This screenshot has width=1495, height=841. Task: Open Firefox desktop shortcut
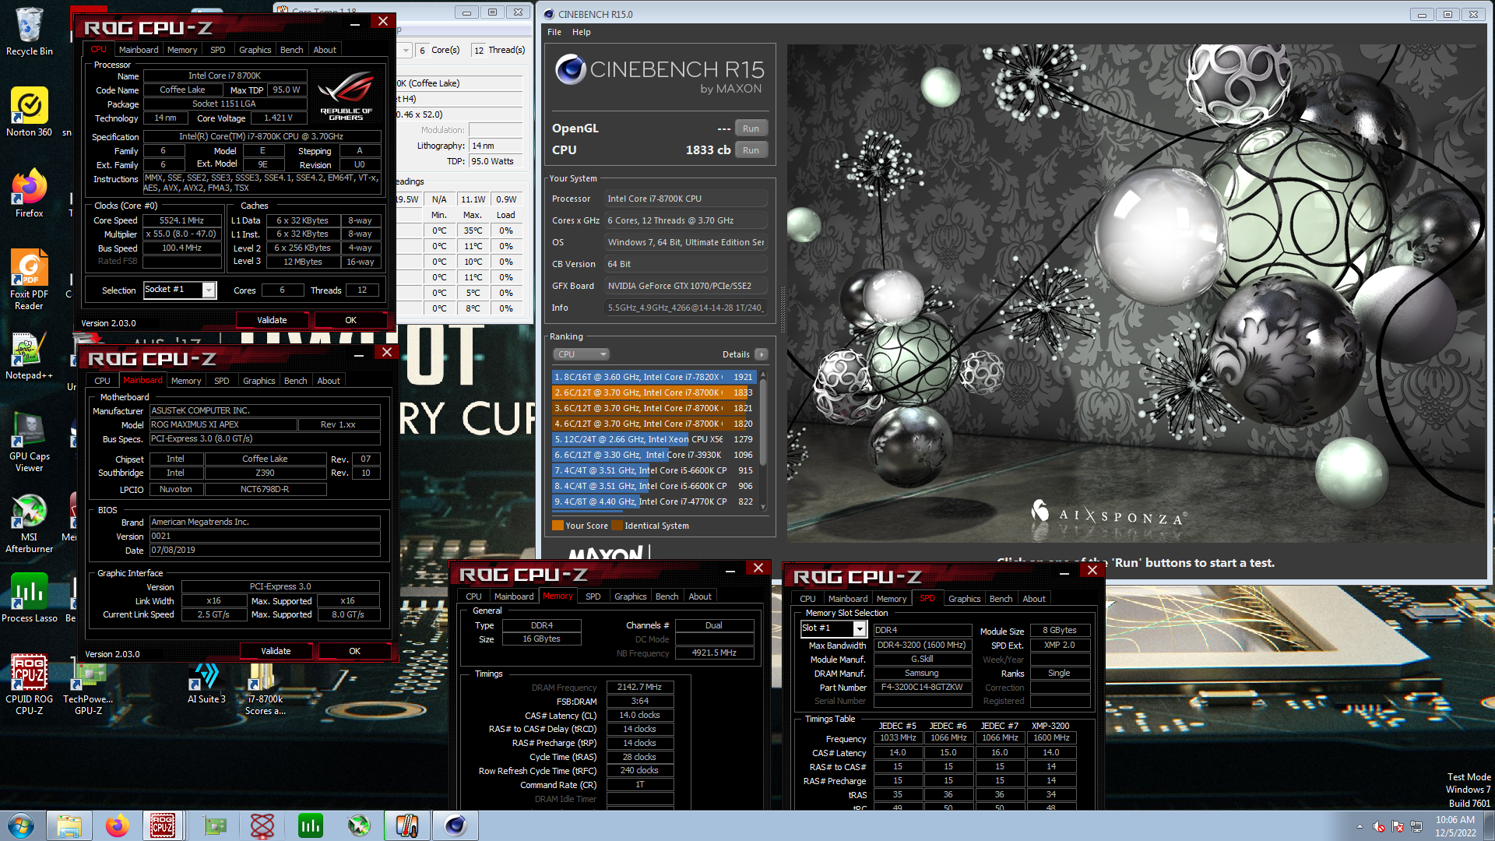click(x=30, y=192)
